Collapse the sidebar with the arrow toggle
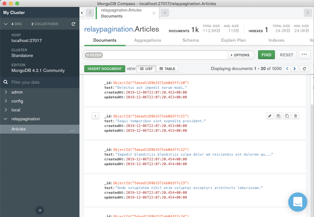This screenshot has height=217, width=314. tap(82, 13)
